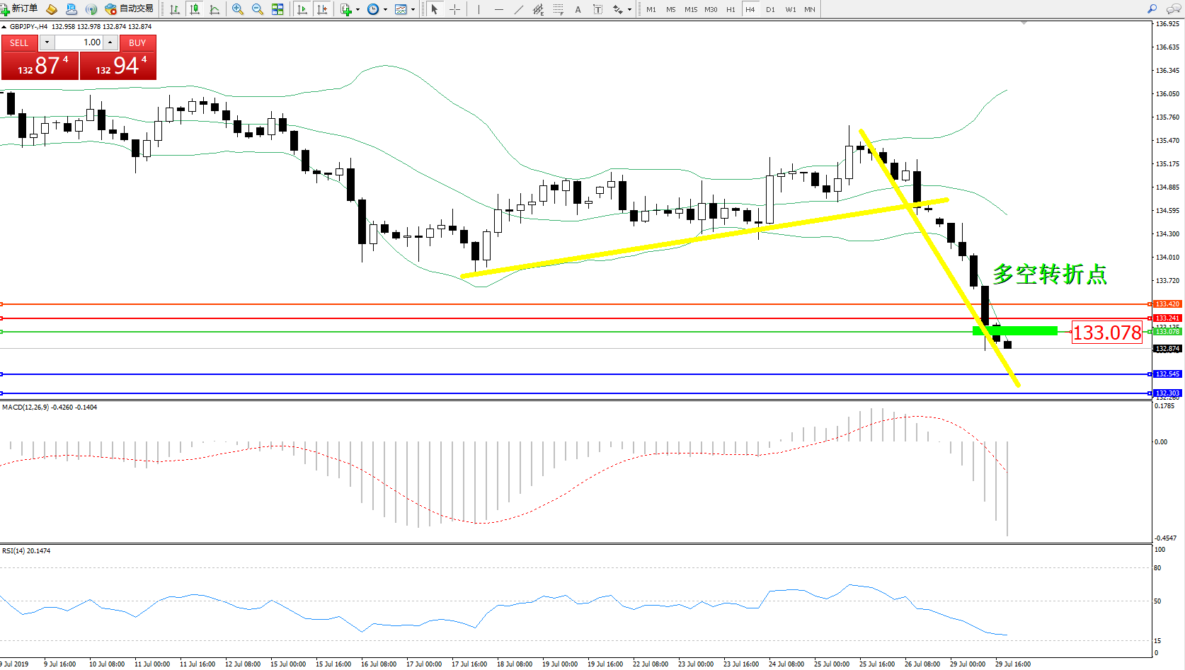Image resolution: width=1185 pixels, height=670 pixels.
Task: Switch timeframe to D1
Action: (770, 9)
